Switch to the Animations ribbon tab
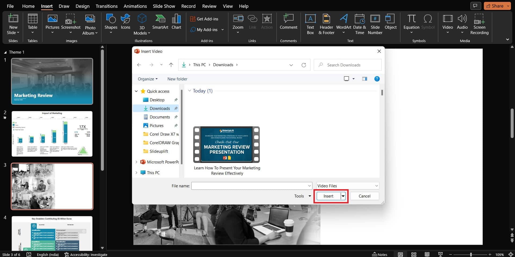The width and height of the screenshot is (515, 257). pos(135,6)
